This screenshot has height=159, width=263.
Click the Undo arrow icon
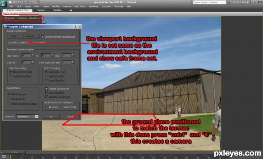click(x=23, y=2)
